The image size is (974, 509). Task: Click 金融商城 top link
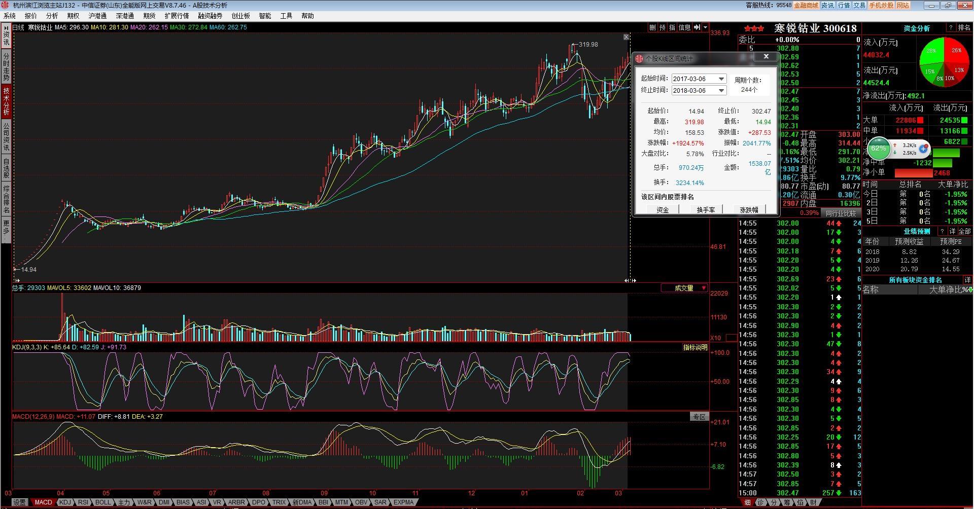[806, 5]
